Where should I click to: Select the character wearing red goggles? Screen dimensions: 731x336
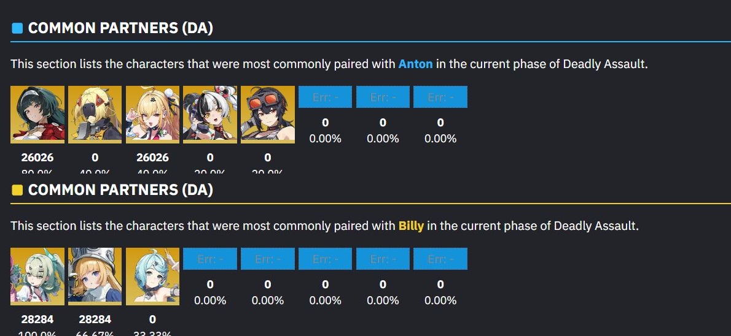pyautogui.click(x=268, y=115)
